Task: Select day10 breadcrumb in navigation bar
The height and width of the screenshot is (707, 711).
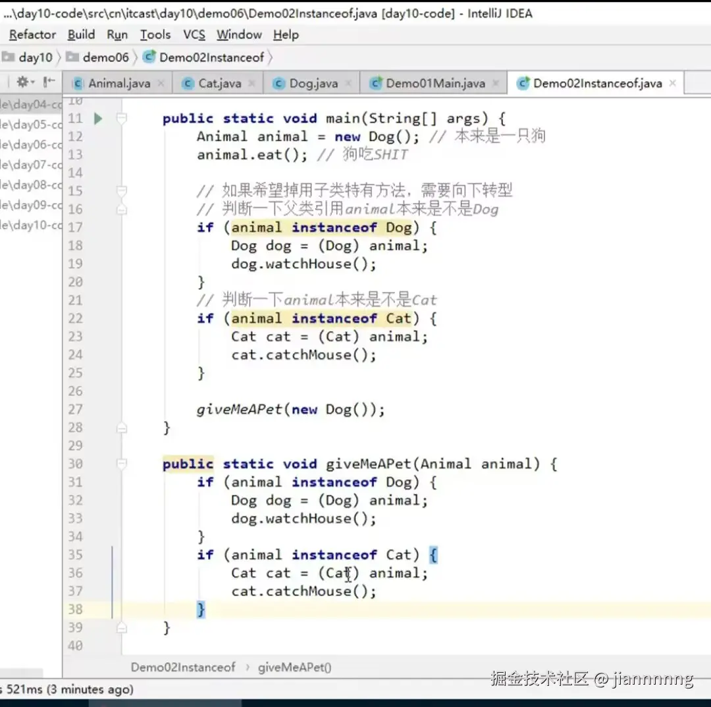Action: coord(36,57)
